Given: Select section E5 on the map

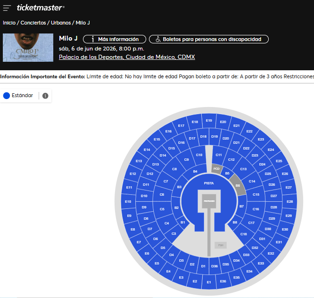Looking at the screenshot, I should 157,264.
